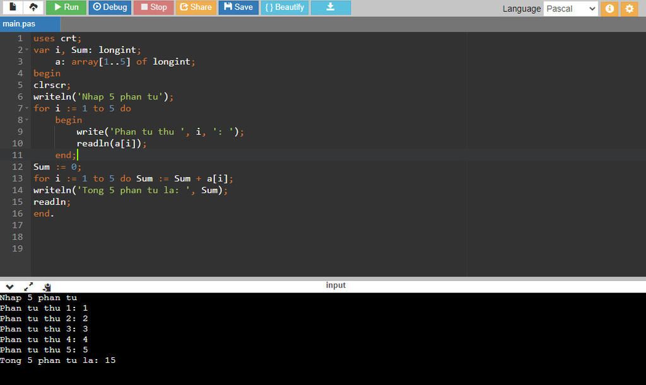Click the writeln 'Tong 5 phan tu la' line
The height and width of the screenshot is (385, 646).
pos(130,190)
